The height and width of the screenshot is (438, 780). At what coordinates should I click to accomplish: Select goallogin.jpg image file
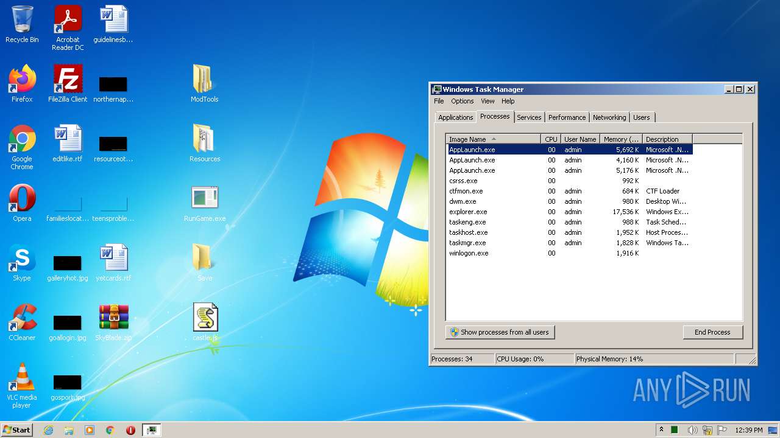pos(68,327)
